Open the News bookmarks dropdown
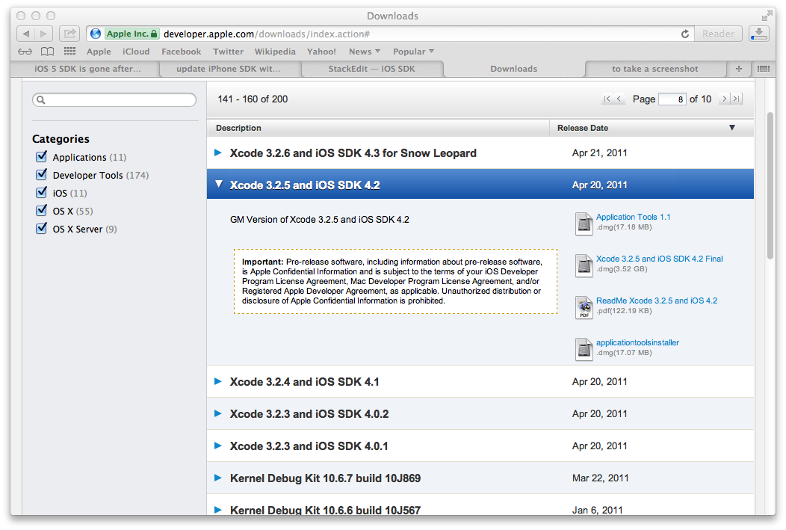The width and height of the screenshot is (786, 530). tap(365, 51)
